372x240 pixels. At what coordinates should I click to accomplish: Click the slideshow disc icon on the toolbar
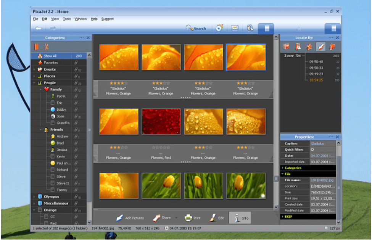[219, 27]
